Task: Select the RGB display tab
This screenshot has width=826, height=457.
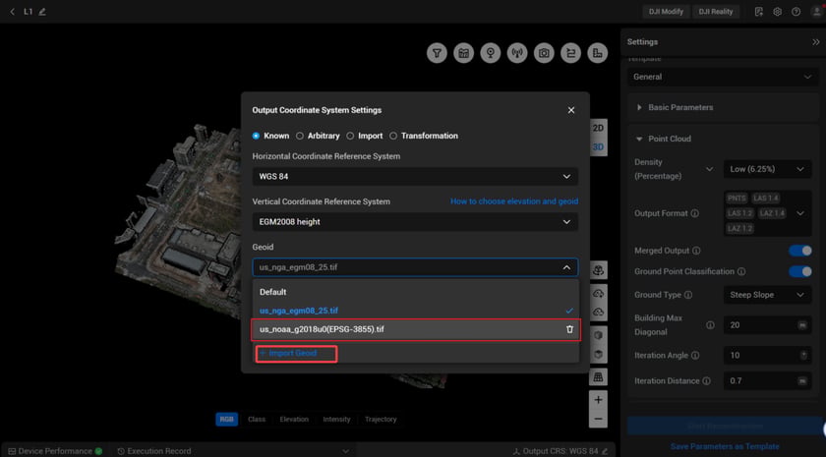Action: pyautogui.click(x=226, y=419)
